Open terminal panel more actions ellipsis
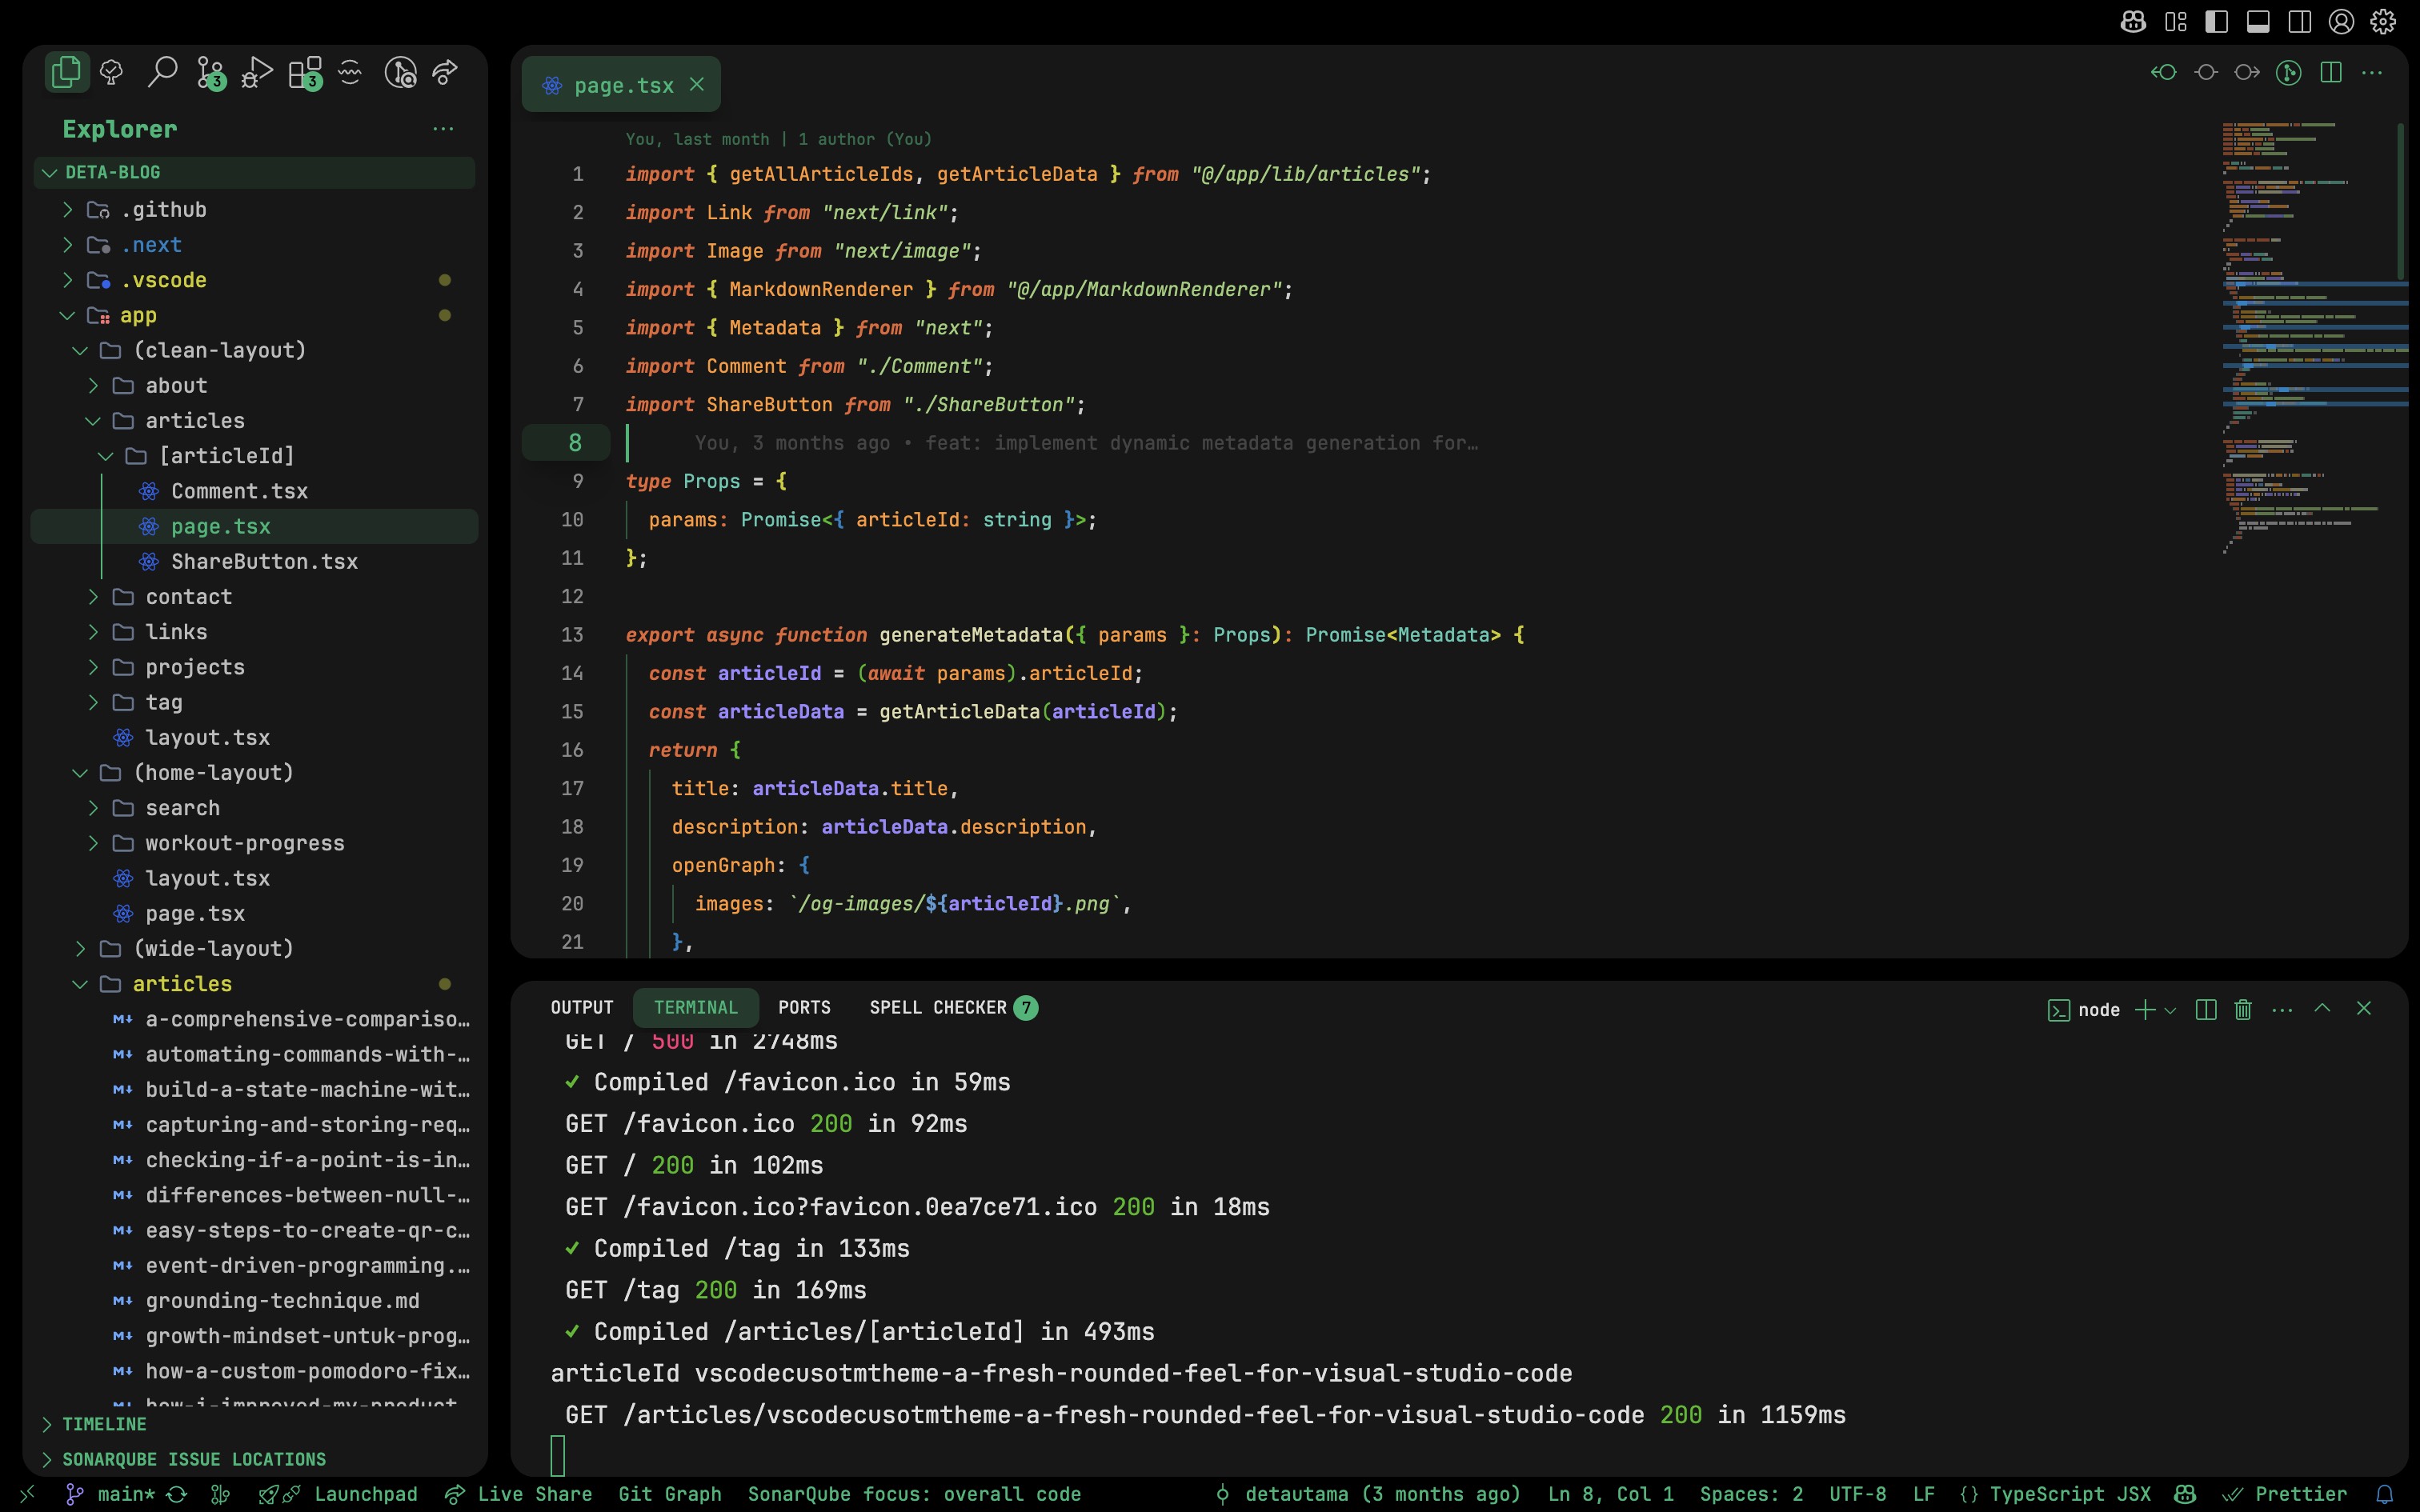This screenshot has height=1512, width=2420. click(2282, 1010)
